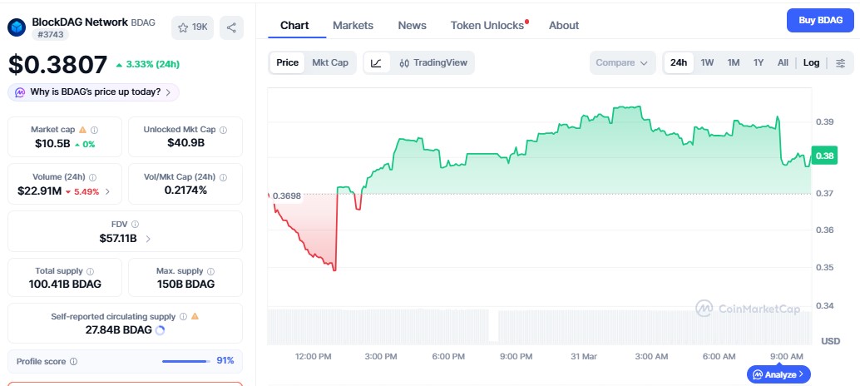Select 24h time range
860x386 pixels.
679,62
